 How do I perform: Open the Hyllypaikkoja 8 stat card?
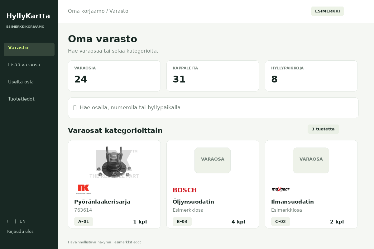(x=311, y=76)
